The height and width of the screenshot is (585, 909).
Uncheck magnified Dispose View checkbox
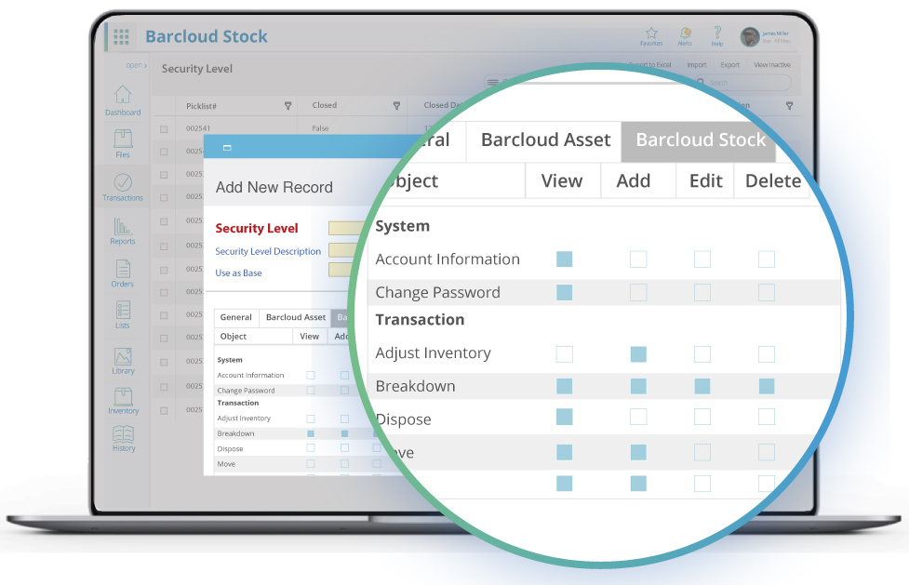pyautogui.click(x=564, y=417)
